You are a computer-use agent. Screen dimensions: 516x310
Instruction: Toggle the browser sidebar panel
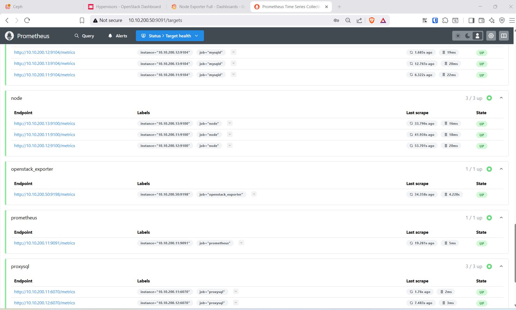tap(471, 20)
